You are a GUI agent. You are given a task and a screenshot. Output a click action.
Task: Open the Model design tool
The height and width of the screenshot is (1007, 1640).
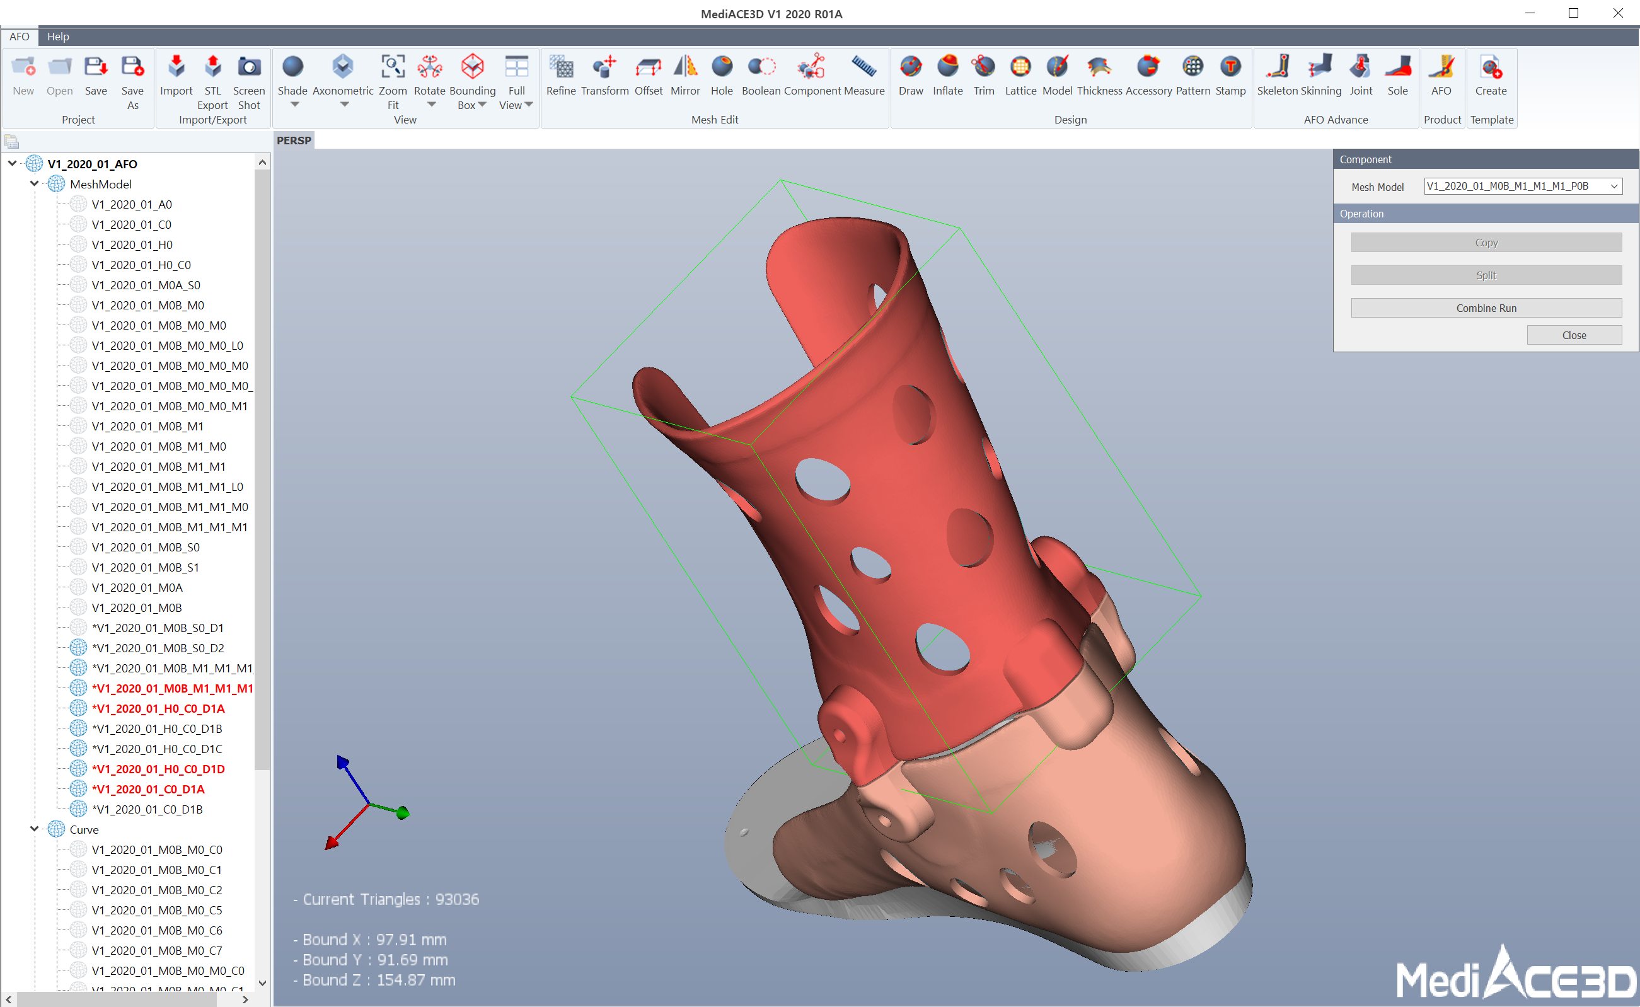1057,75
